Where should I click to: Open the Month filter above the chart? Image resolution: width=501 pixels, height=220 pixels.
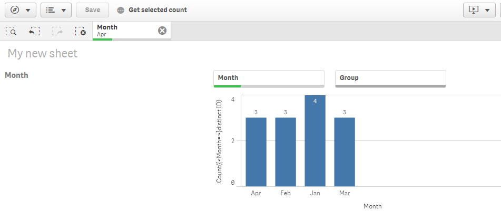click(x=269, y=78)
